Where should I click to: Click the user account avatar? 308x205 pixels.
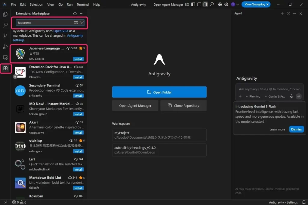233,4
